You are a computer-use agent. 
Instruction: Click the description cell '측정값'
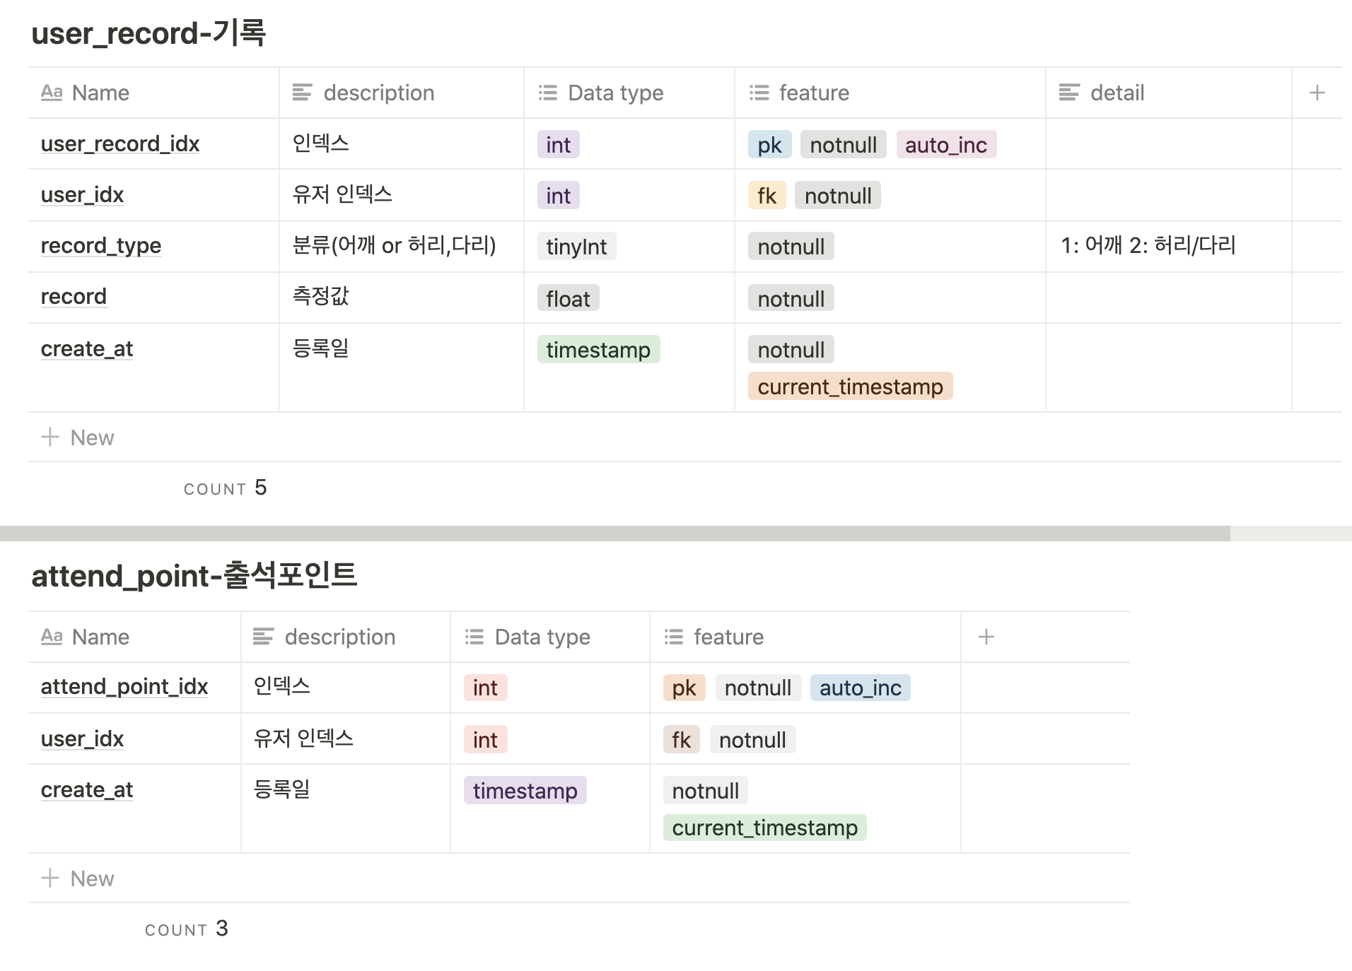point(321,295)
